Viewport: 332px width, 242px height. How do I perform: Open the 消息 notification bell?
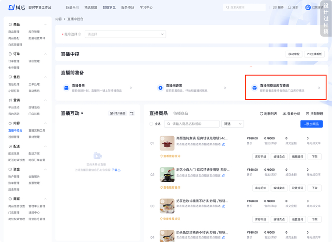289,7
